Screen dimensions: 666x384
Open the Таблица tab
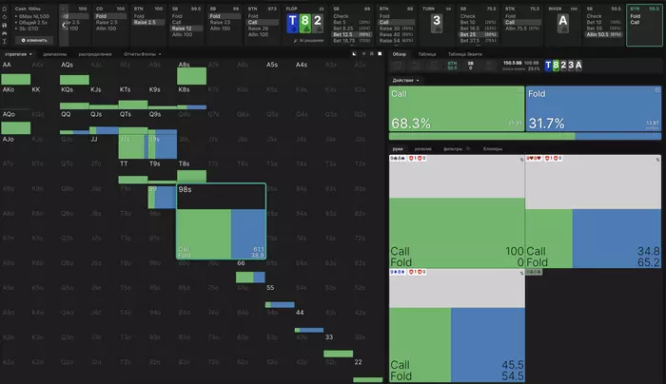click(427, 54)
